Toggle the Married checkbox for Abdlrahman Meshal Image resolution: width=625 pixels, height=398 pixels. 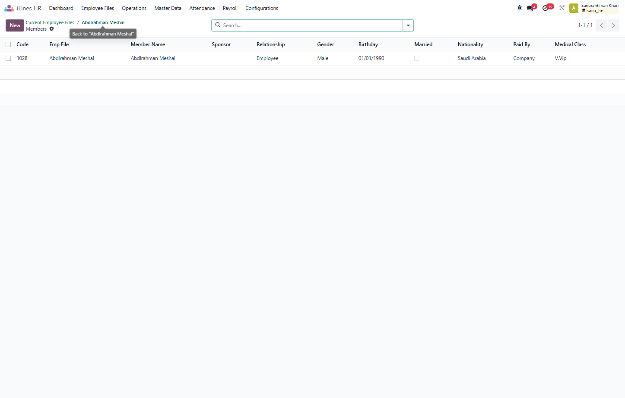(417, 58)
